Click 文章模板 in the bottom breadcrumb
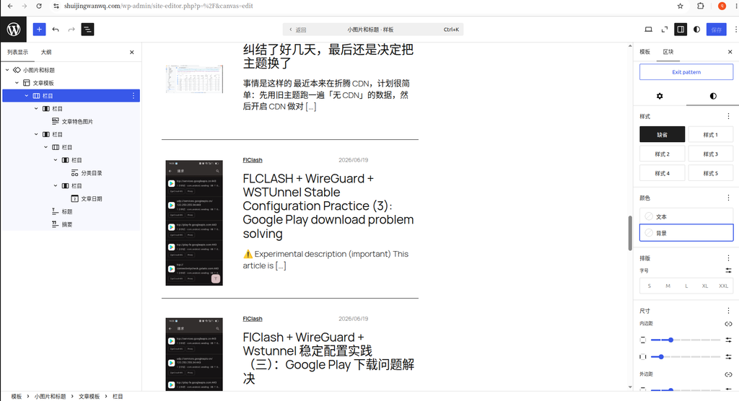The width and height of the screenshot is (739, 401). click(x=89, y=396)
